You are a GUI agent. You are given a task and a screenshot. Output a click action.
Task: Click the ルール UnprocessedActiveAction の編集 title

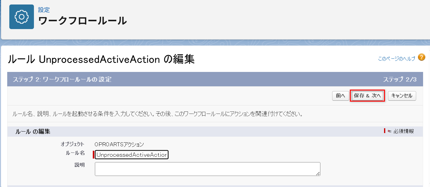pyautogui.click(x=101, y=59)
